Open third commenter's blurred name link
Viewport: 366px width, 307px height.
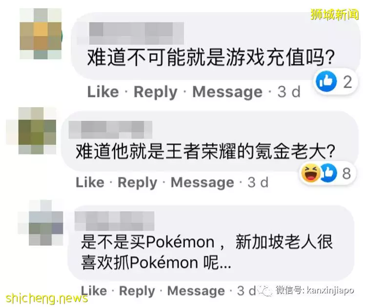[114, 221]
